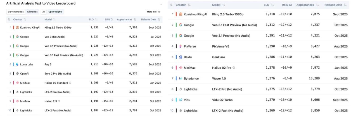Click the Luma Labs logo icon
The image size is (356, 117).
tap(17, 64)
